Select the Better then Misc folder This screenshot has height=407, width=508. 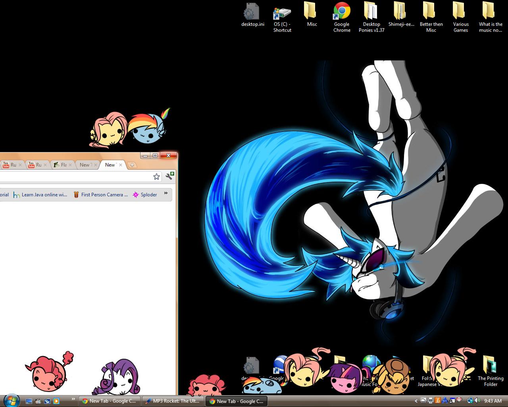[431, 18]
